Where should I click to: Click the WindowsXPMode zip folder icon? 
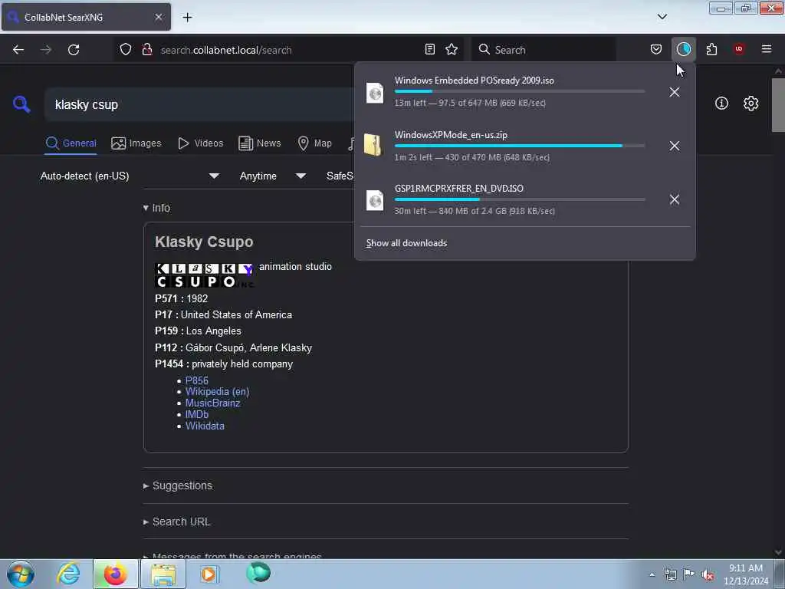[x=373, y=145]
